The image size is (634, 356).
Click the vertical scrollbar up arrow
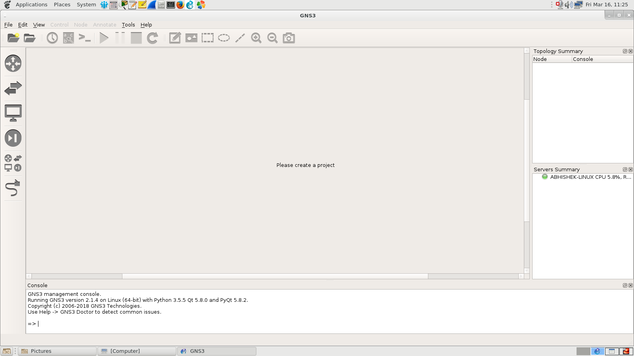coord(527,51)
